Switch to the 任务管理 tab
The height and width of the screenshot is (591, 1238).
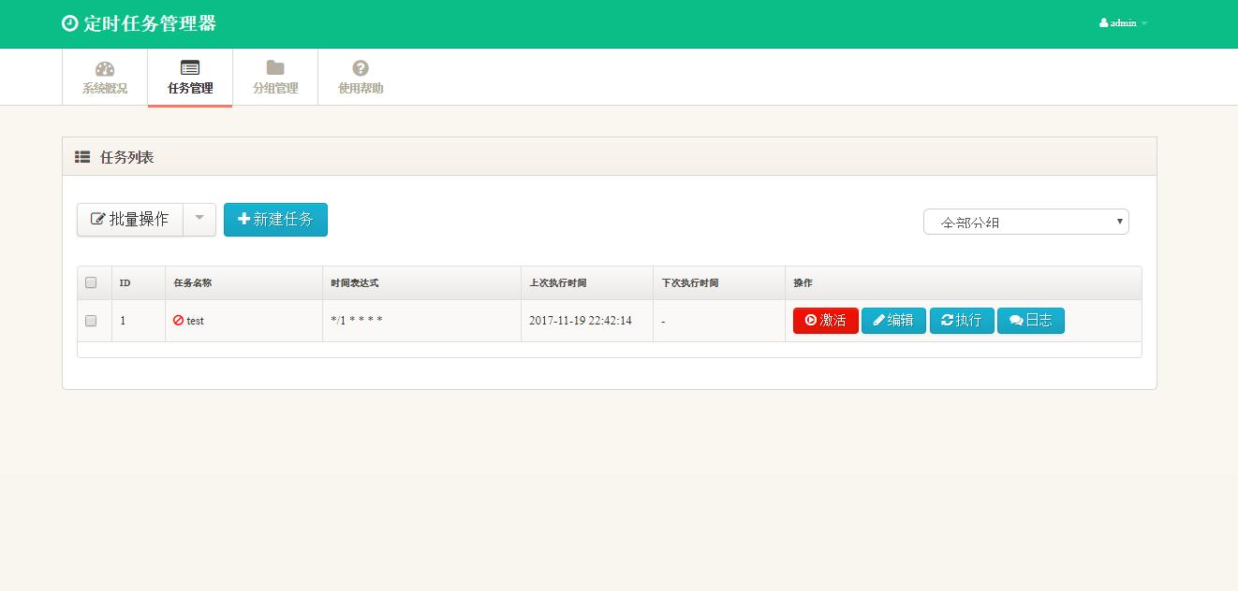190,78
